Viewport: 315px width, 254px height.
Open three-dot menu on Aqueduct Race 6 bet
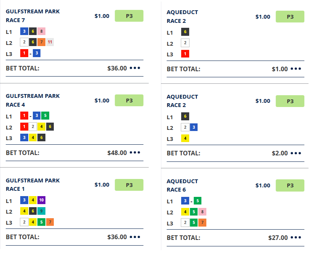(x=296, y=238)
